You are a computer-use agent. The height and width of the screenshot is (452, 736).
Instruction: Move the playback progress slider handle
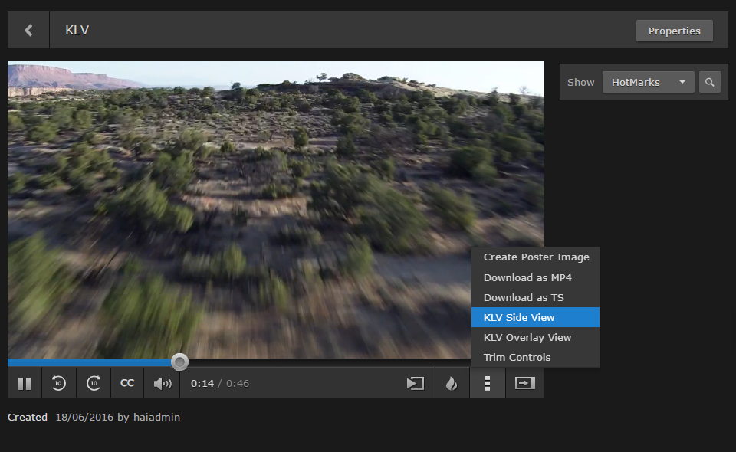(x=179, y=362)
